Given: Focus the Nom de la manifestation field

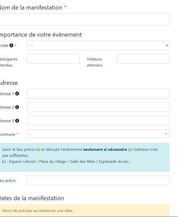Looking at the screenshot, I should (x=84, y=20).
